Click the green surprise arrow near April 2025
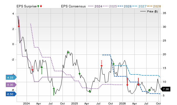The width and height of the screenshot is (177, 105). point(90,91)
